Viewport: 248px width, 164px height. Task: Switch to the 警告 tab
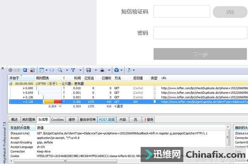[x=148, y=119]
